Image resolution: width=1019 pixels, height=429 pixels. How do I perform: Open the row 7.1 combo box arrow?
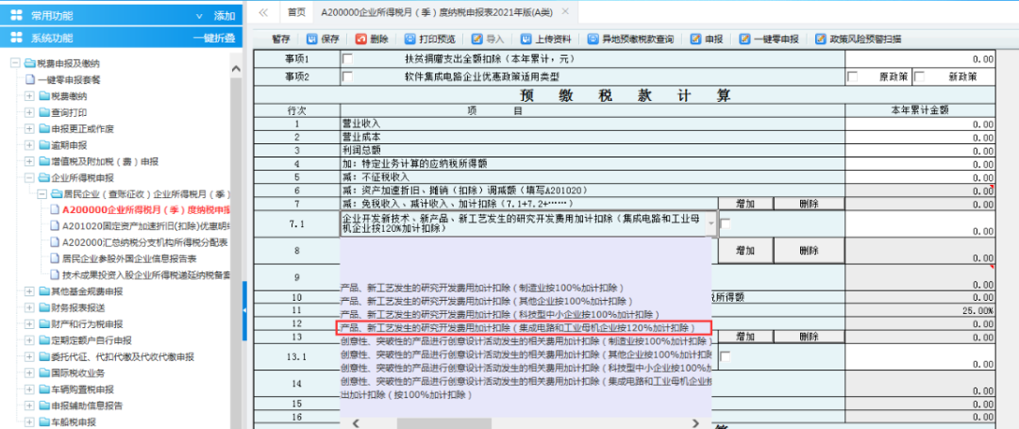[x=711, y=223]
